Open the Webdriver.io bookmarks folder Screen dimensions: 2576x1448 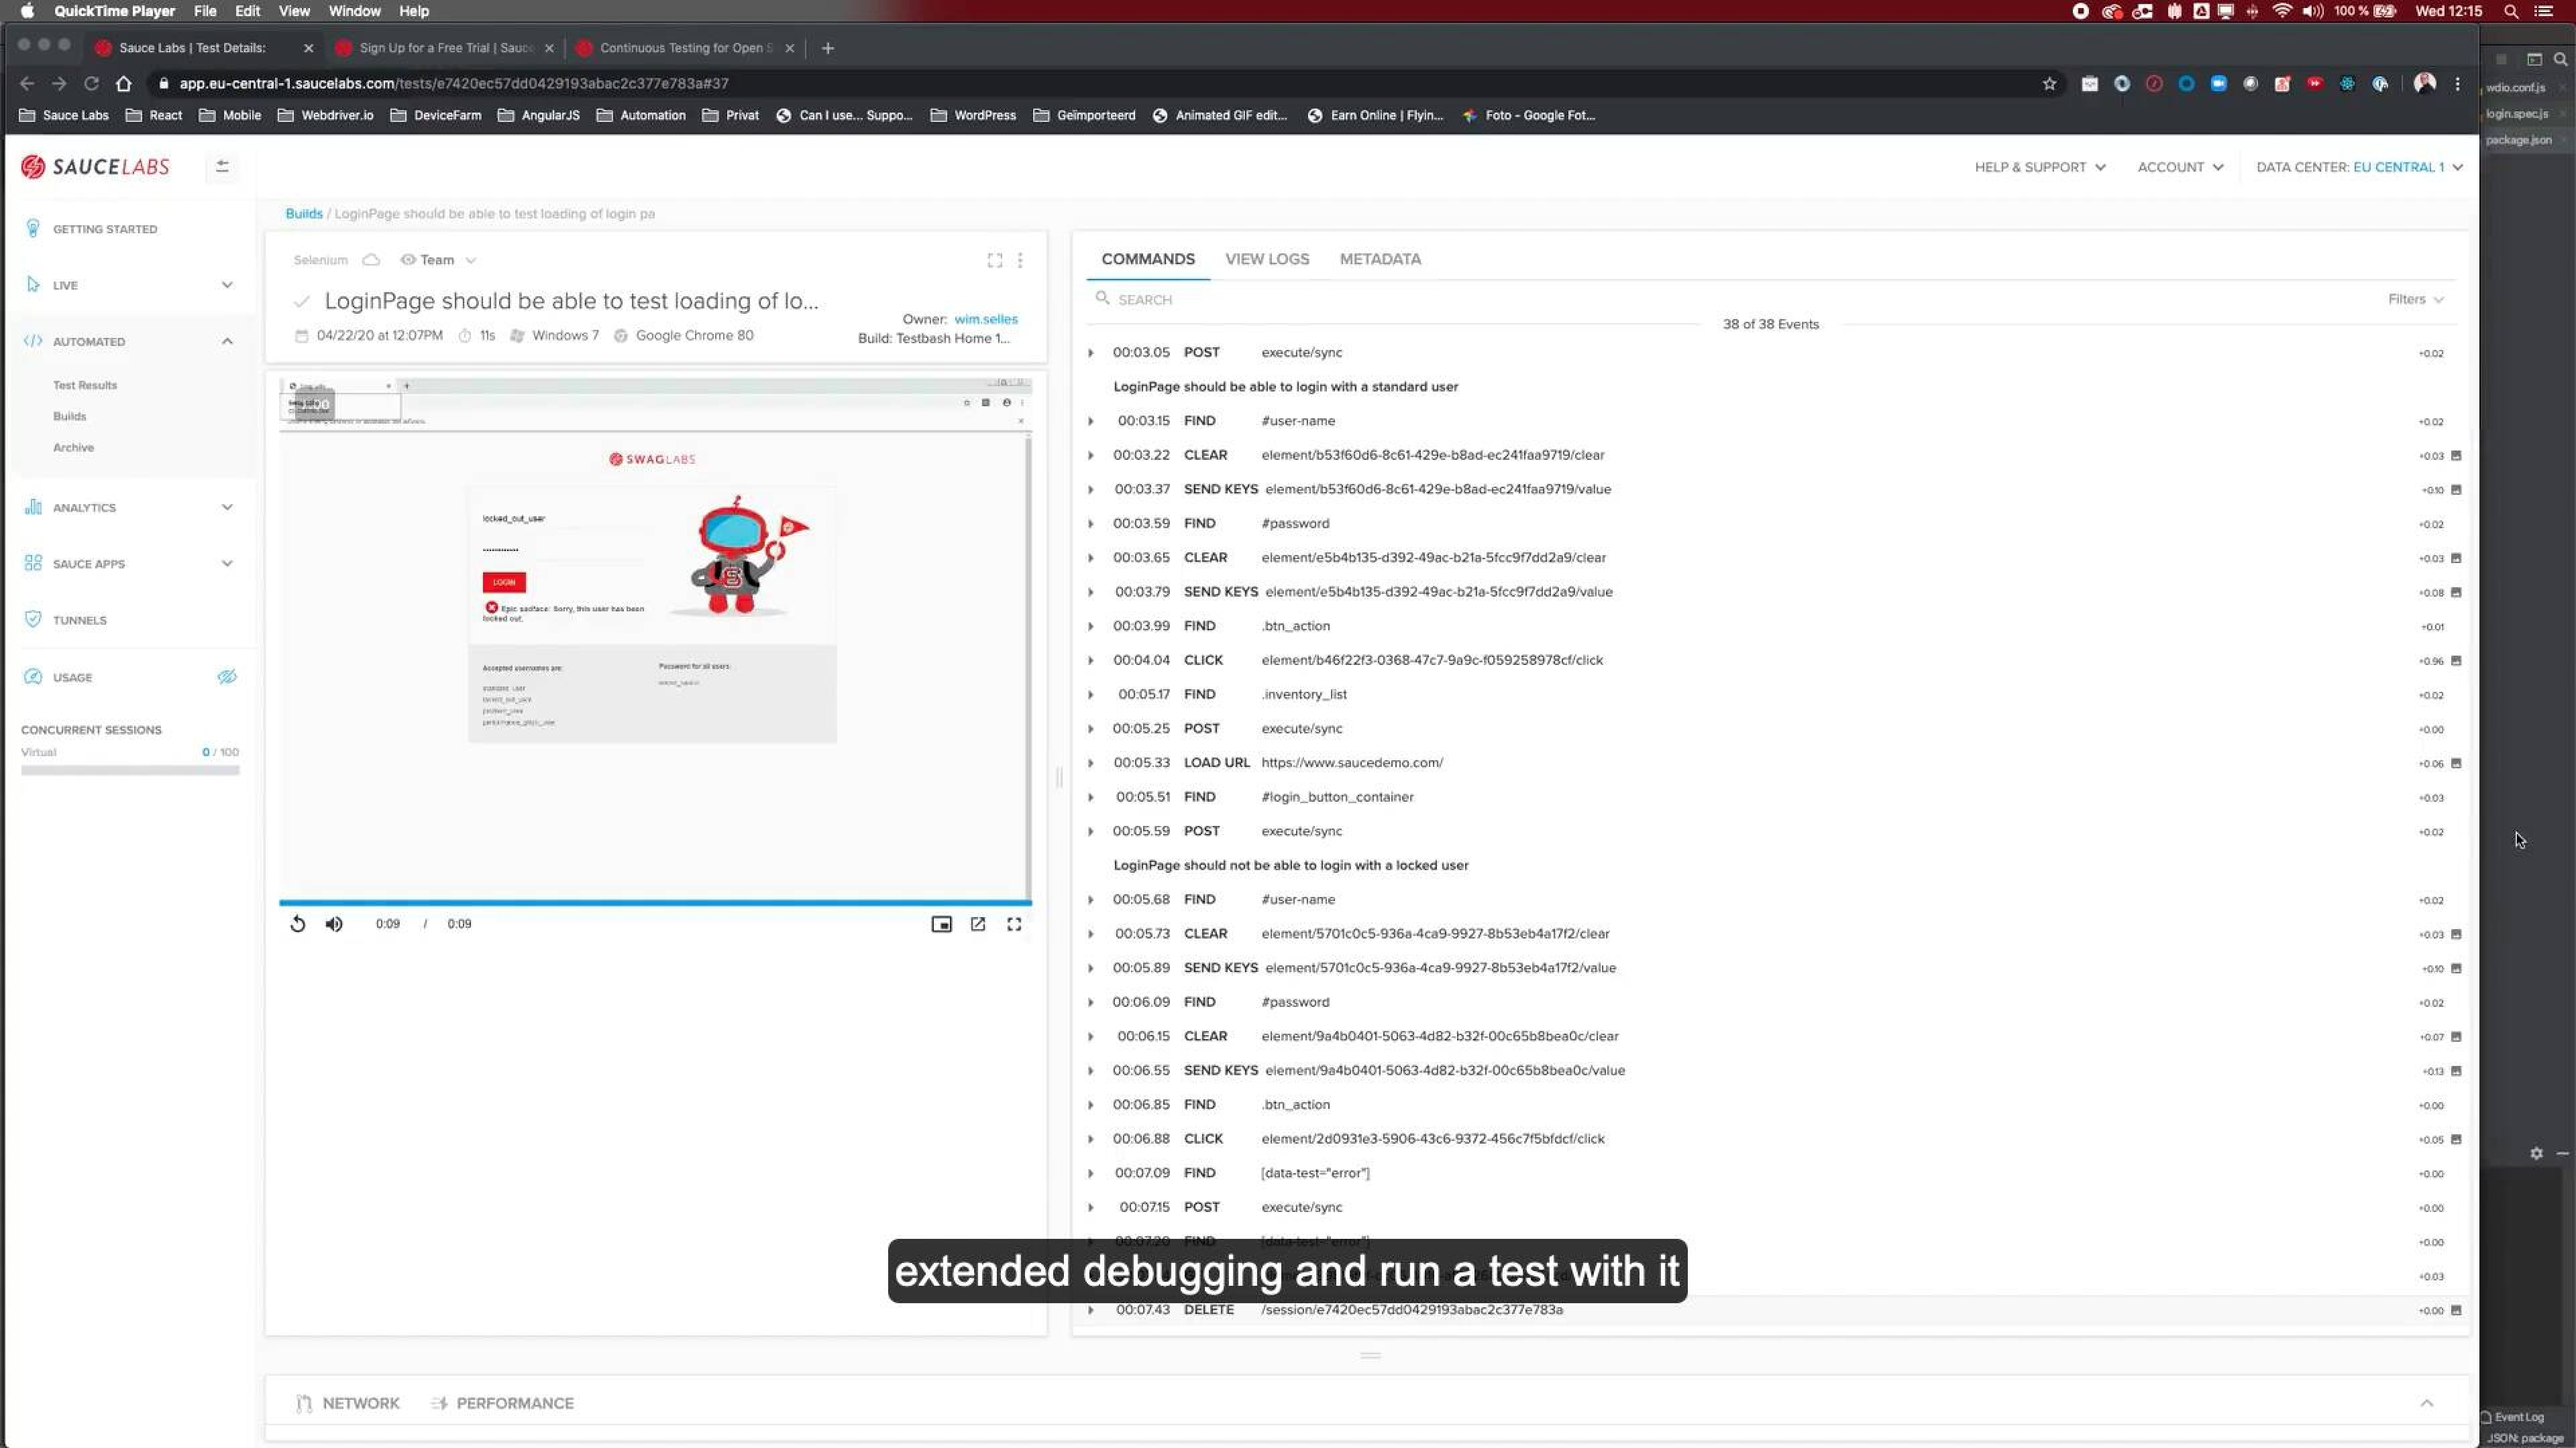326,115
